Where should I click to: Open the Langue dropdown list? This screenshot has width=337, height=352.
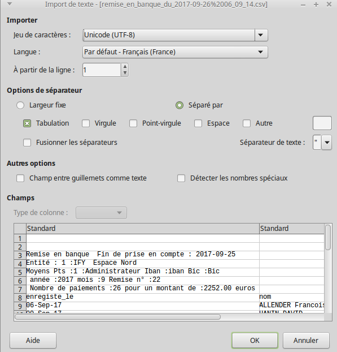coord(175,52)
